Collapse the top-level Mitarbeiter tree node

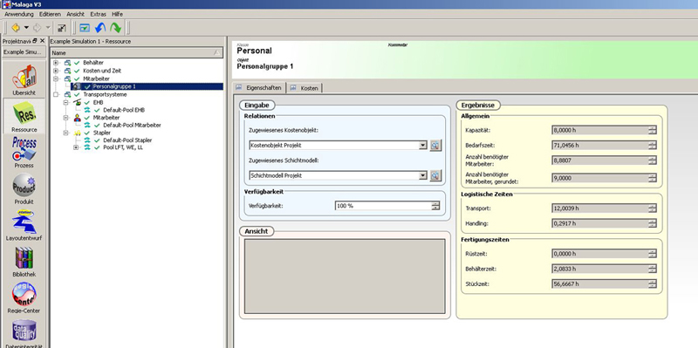(x=56, y=78)
